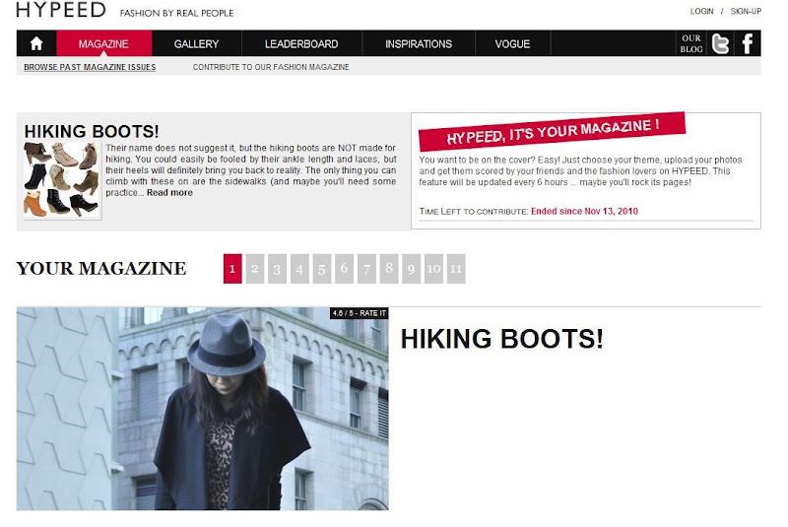
Task: Go to magazine page 4
Action: [299, 269]
